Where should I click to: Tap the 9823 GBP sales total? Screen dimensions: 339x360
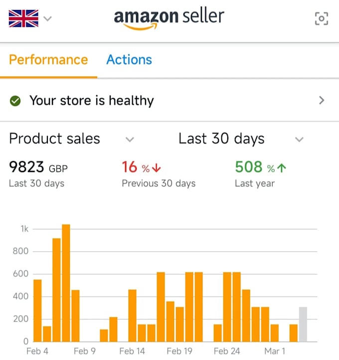(x=38, y=167)
